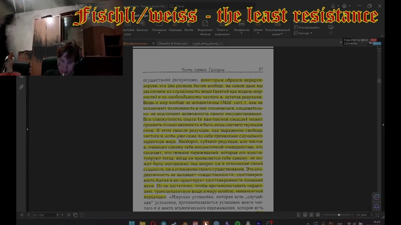Open the attachments paperclip panel
Image resolution: width=401 pixels, height=225 pixels.
coord(21,87)
